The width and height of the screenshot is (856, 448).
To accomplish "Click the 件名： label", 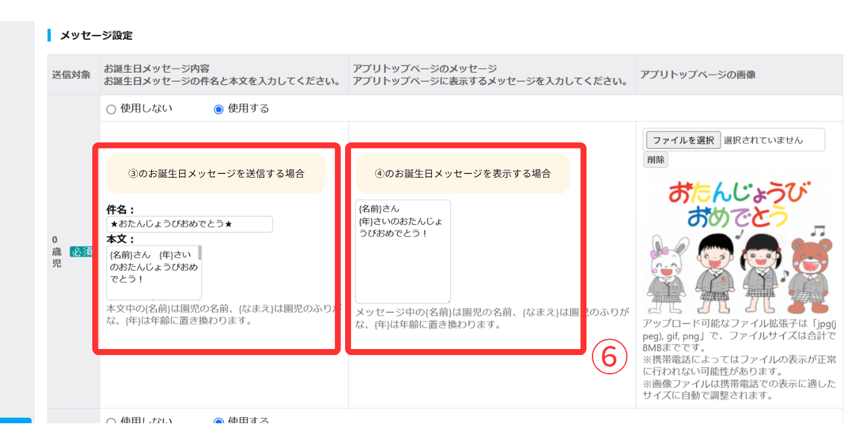I will (120, 209).
